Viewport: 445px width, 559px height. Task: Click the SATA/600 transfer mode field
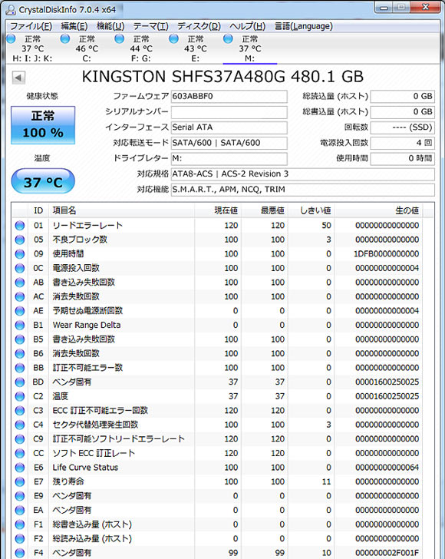[229, 143]
